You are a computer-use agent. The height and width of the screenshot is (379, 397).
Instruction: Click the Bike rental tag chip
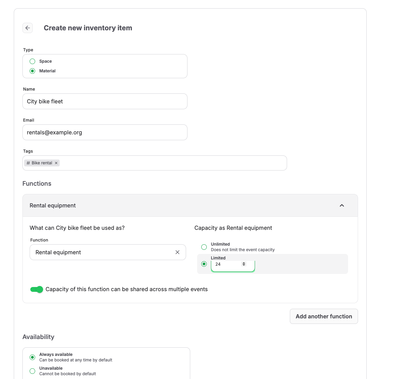click(x=42, y=163)
